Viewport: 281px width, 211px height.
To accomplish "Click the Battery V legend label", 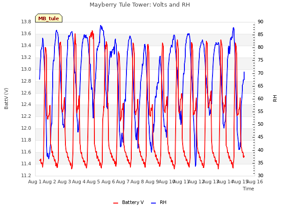I will [x=133, y=202].
